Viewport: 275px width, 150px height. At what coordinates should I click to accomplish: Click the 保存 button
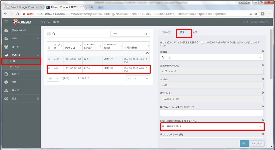244,143
